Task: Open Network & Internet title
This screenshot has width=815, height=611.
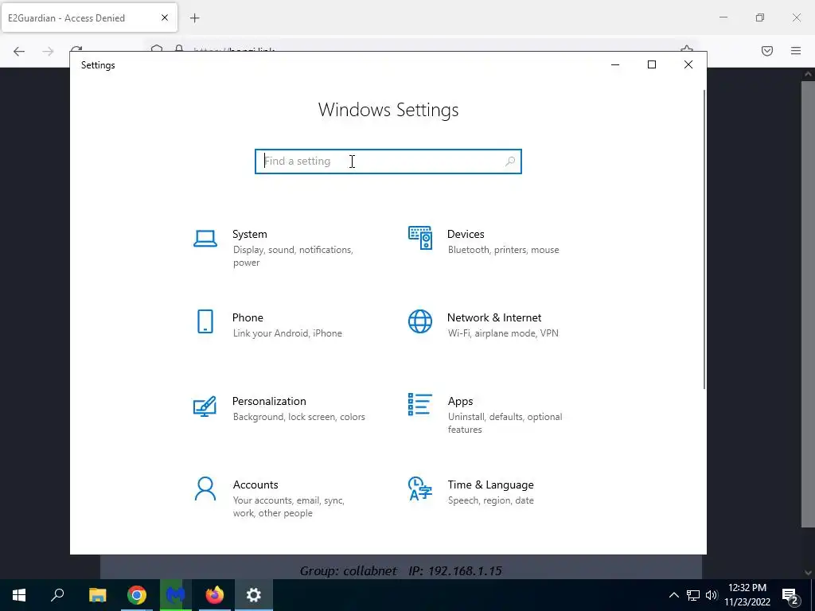Action: coord(493,317)
